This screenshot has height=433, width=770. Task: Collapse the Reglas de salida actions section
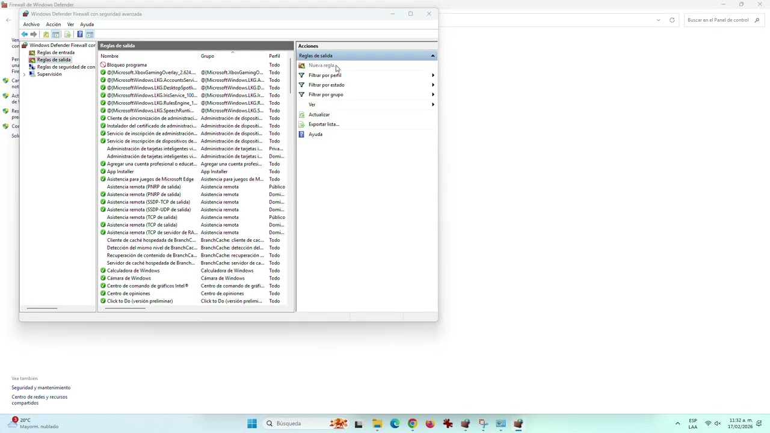pyautogui.click(x=433, y=56)
